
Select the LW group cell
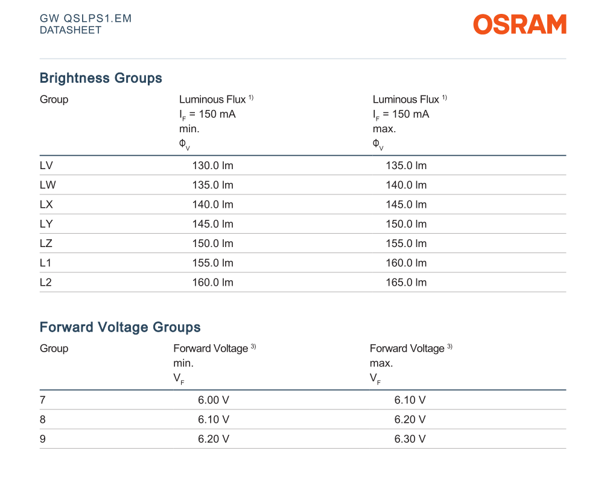point(48,185)
